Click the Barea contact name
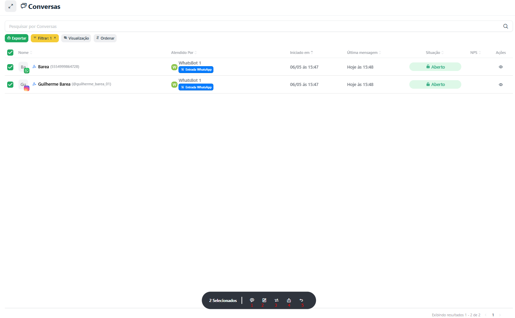The height and width of the screenshot is (318, 515). coord(43,67)
